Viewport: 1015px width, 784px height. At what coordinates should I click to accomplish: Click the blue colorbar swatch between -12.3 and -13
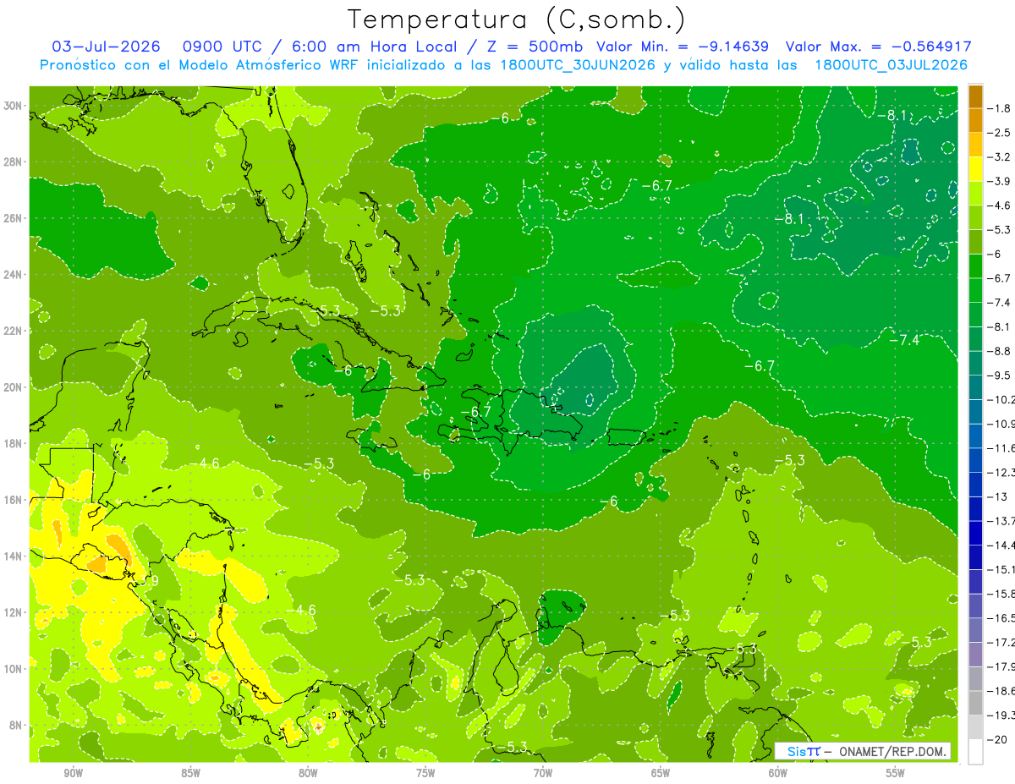point(975,485)
